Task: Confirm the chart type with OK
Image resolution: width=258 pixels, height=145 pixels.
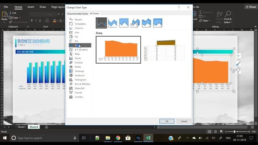Action: (167, 121)
